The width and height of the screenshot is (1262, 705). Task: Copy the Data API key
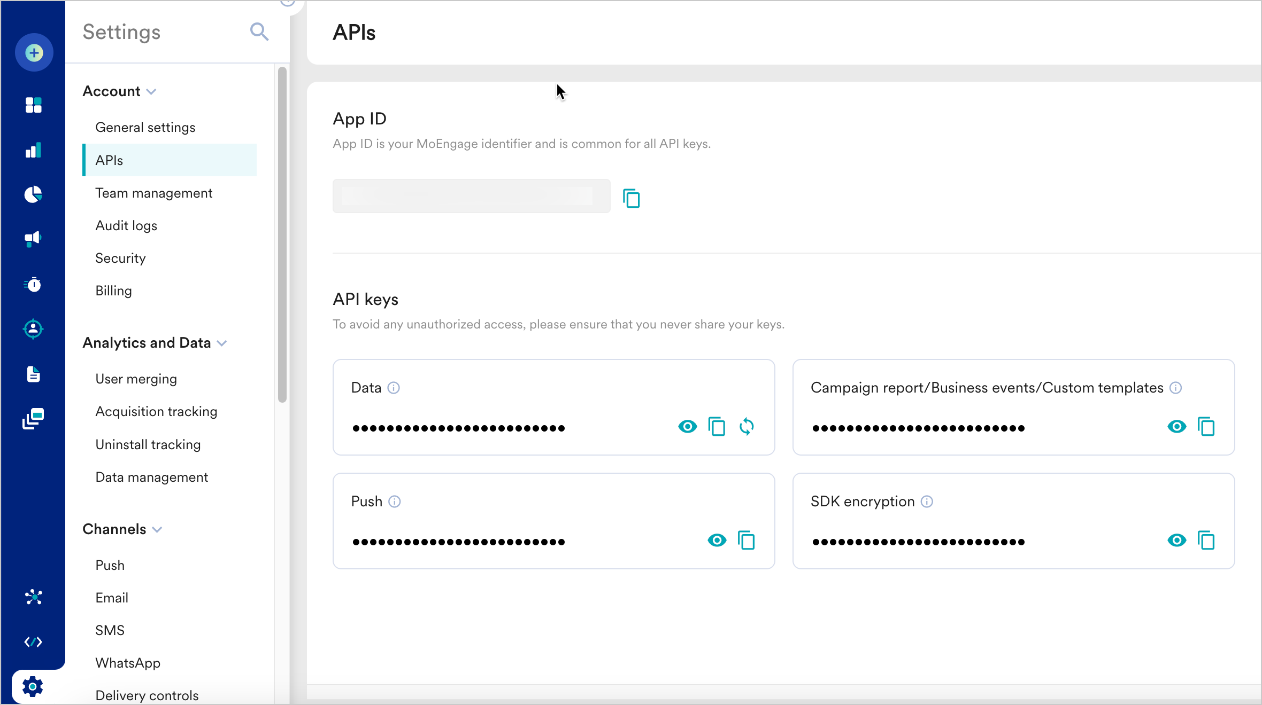[x=717, y=427]
